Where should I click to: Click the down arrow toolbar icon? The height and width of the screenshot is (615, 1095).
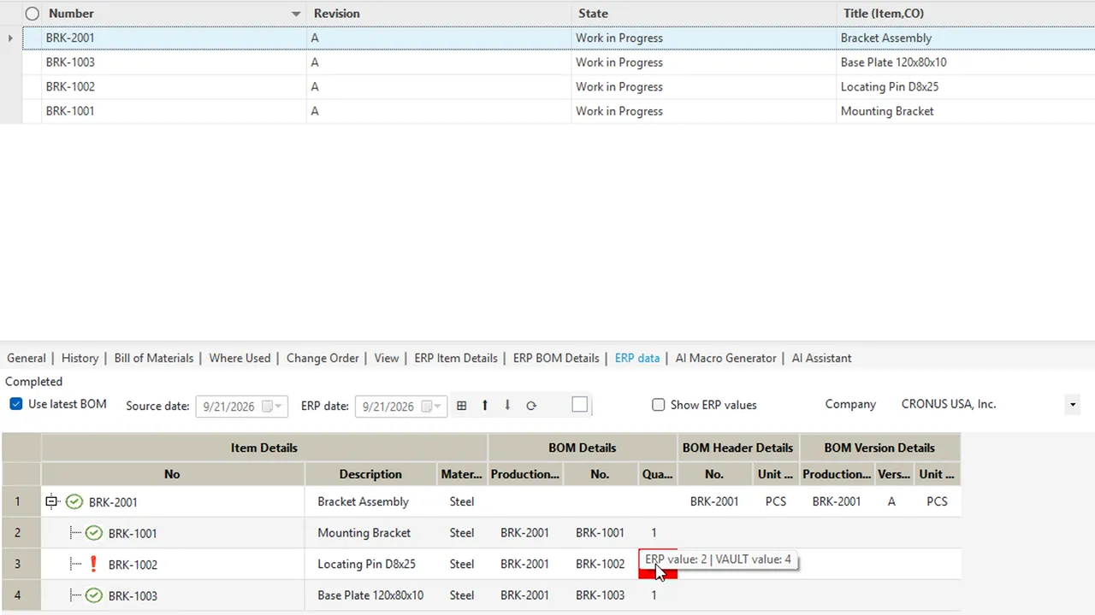pyautogui.click(x=507, y=406)
